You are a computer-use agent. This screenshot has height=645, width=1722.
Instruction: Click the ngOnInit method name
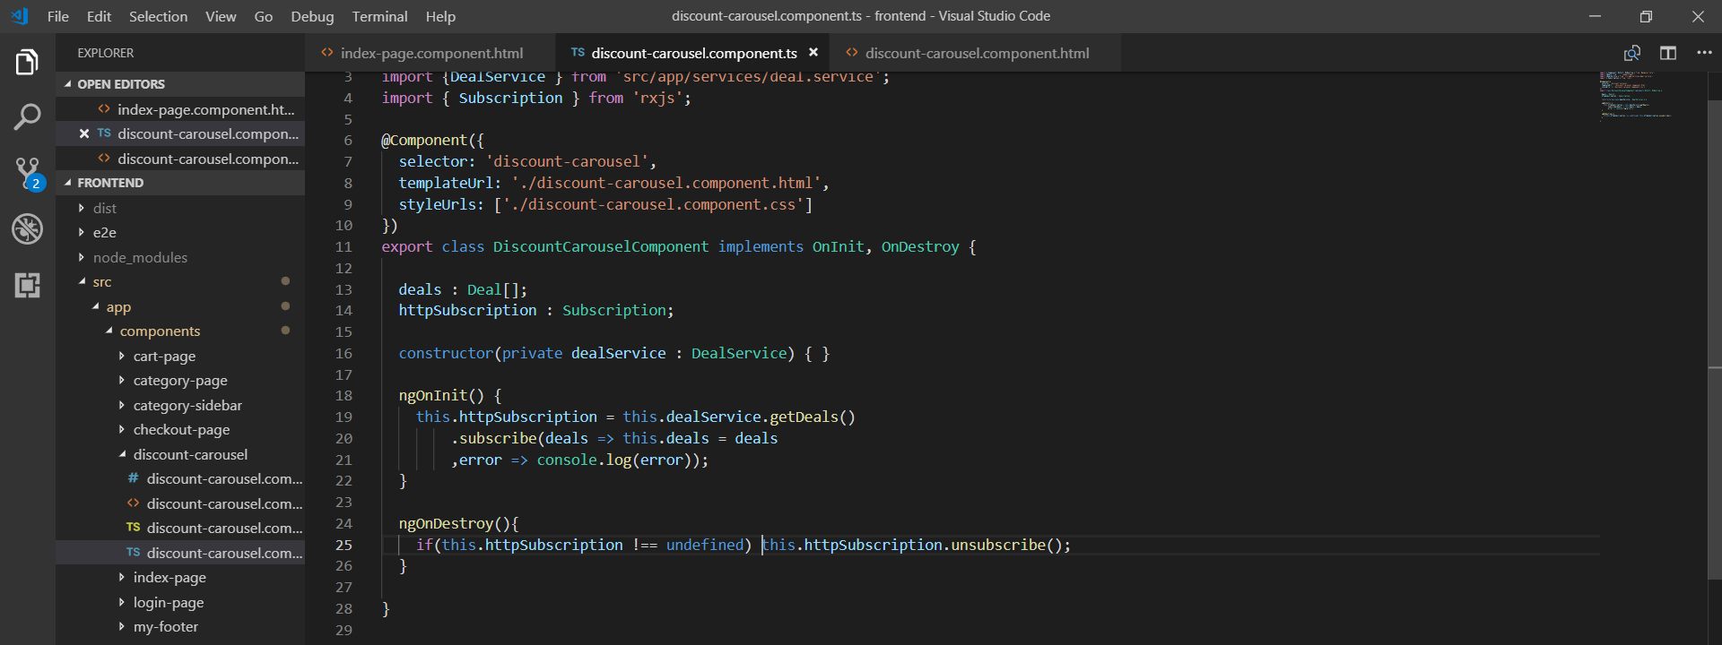coord(432,395)
